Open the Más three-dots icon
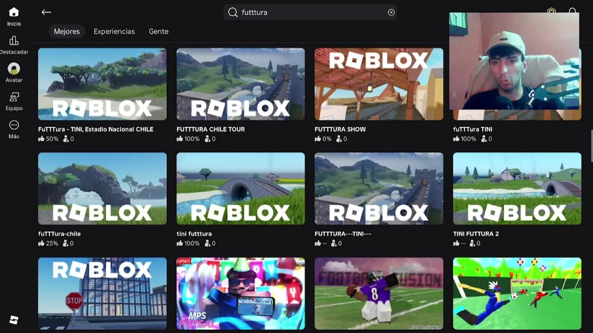 coord(14,125)
